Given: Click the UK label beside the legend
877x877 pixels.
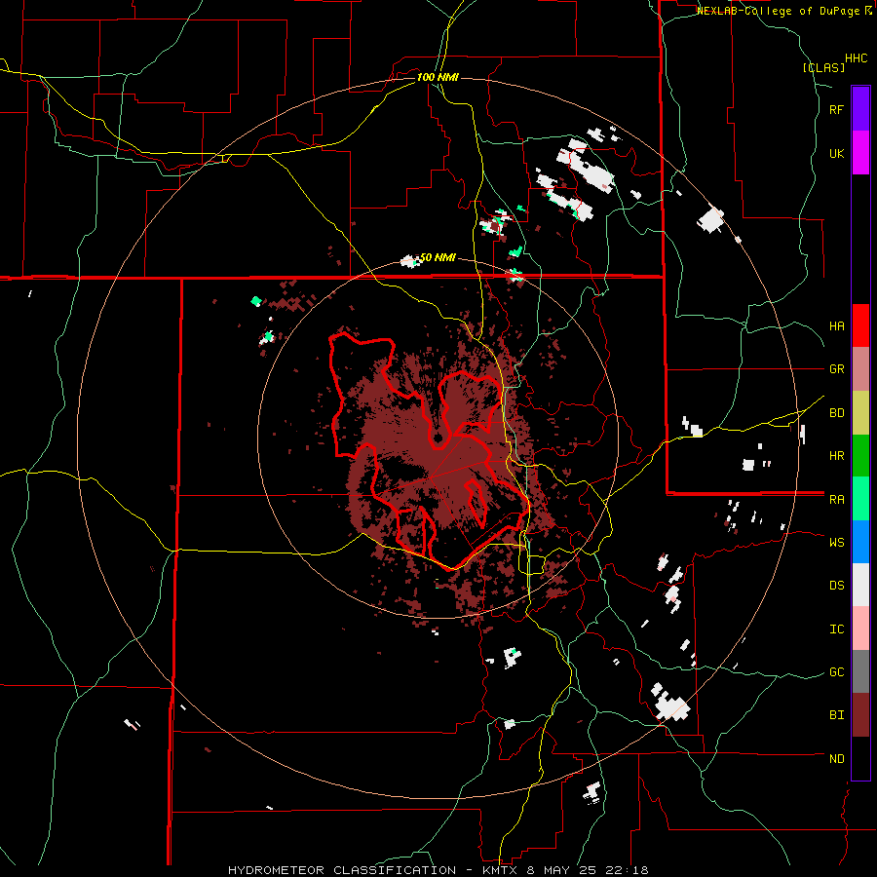Looking at the screenshot, I should (x=836, y=153).
